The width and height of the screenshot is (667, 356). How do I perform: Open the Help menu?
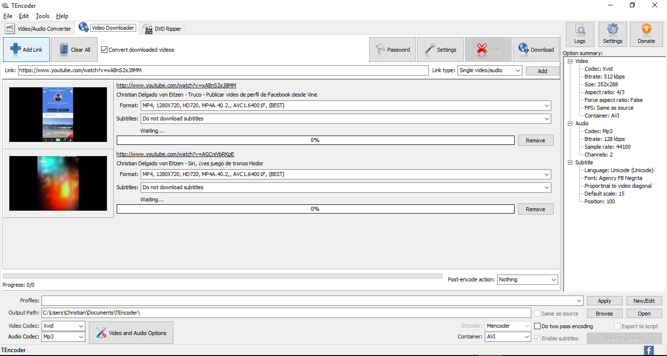(62, 16)
